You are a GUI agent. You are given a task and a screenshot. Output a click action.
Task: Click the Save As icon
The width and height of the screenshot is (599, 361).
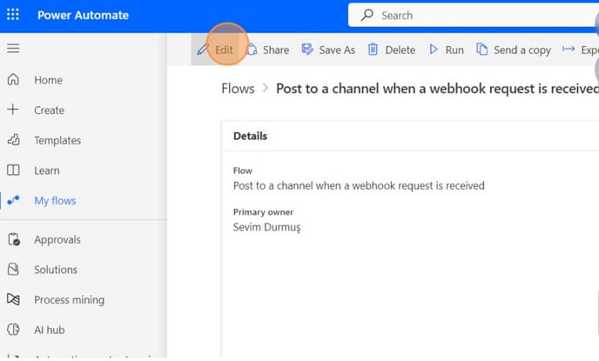[x=307, y=50]
